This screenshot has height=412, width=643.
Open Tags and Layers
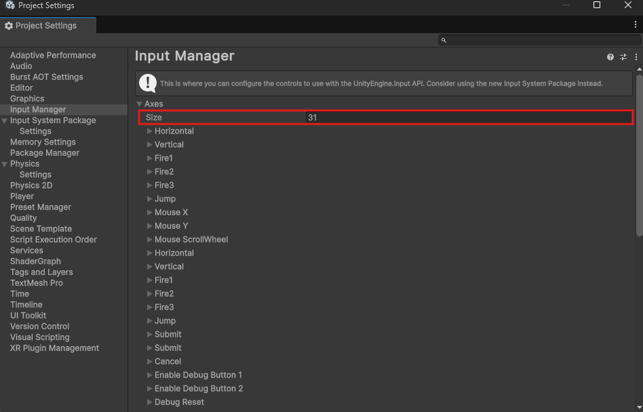41,272
